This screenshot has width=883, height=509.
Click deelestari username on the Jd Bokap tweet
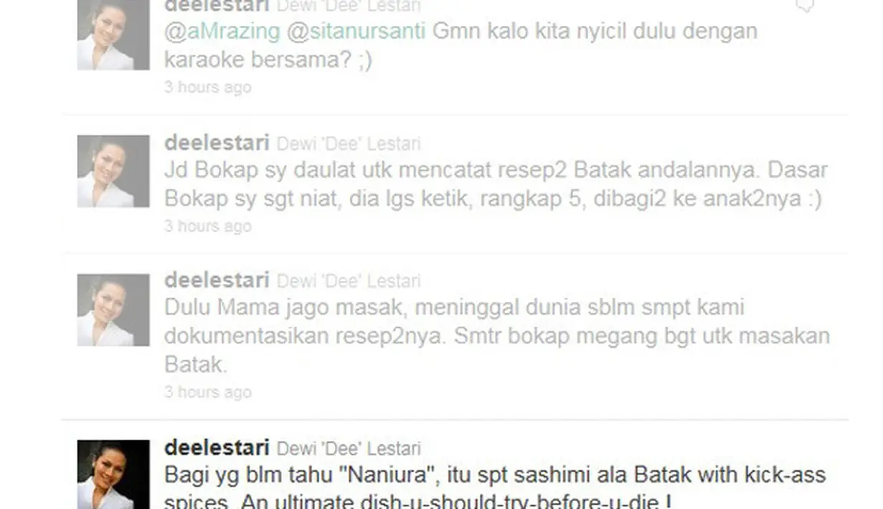[217, 143]
